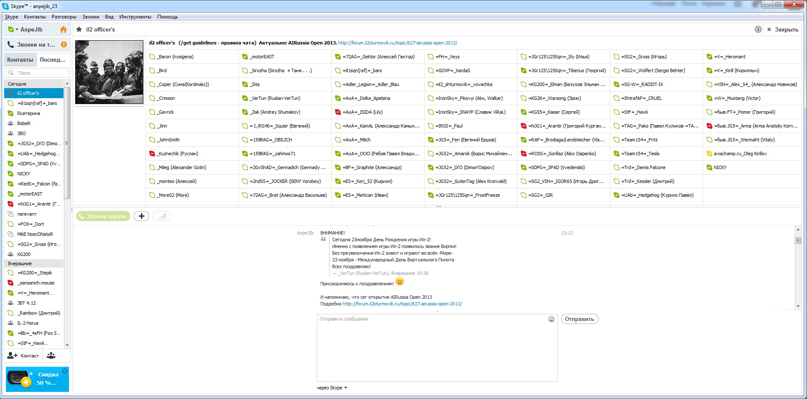The width and height of the screenshot is (807, 399).
Task: Click the search magnifier icon
Action: 11,73
